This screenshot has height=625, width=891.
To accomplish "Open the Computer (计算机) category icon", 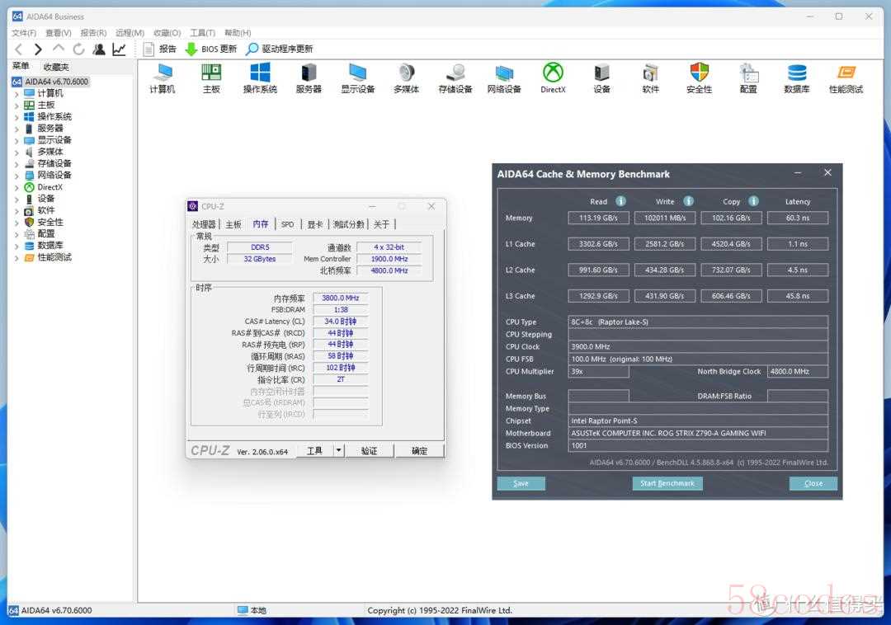I will (163, 78).
